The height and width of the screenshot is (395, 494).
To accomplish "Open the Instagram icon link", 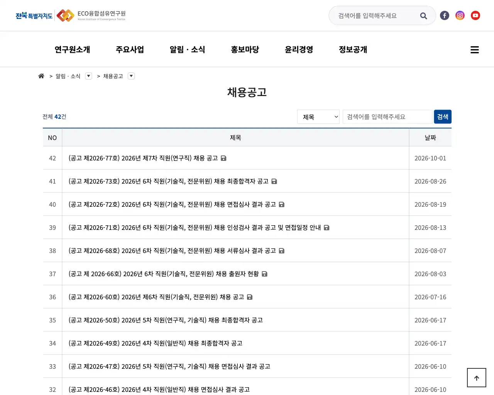I will [x=460, y=15].
